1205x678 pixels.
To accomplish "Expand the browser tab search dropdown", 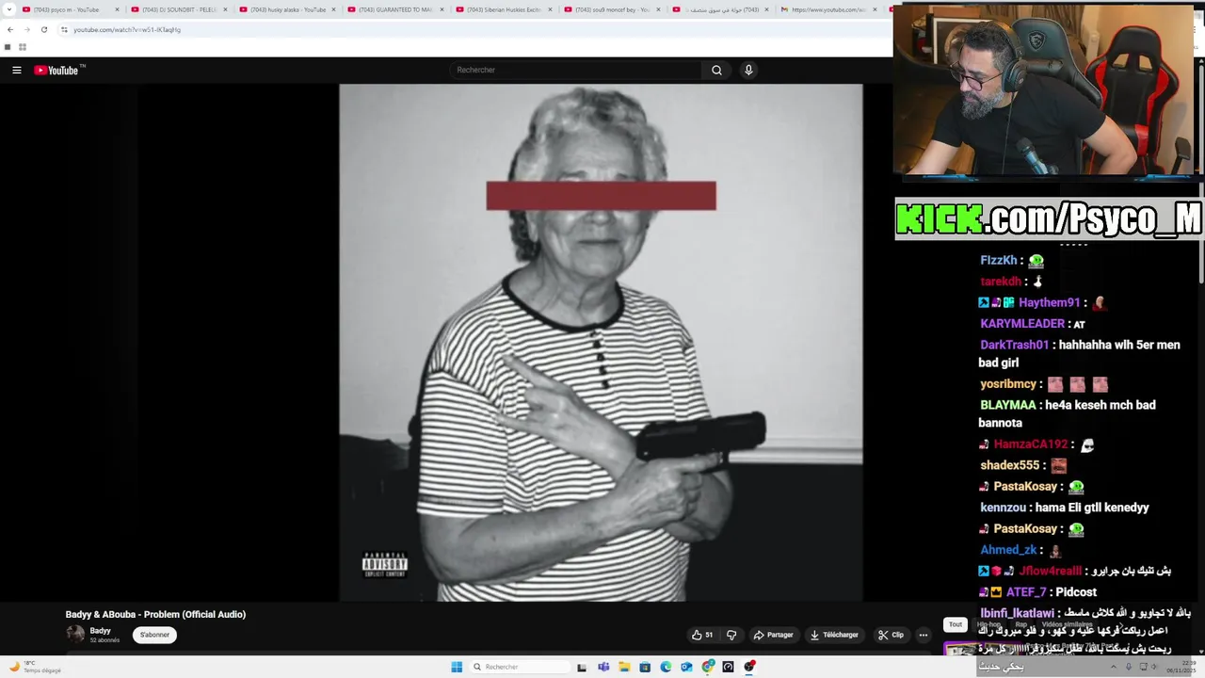I will [8, 9].
